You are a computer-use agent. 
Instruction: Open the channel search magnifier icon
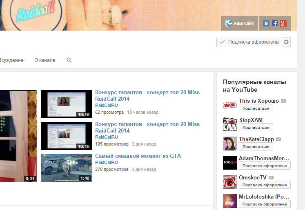(x=69, y=60)
